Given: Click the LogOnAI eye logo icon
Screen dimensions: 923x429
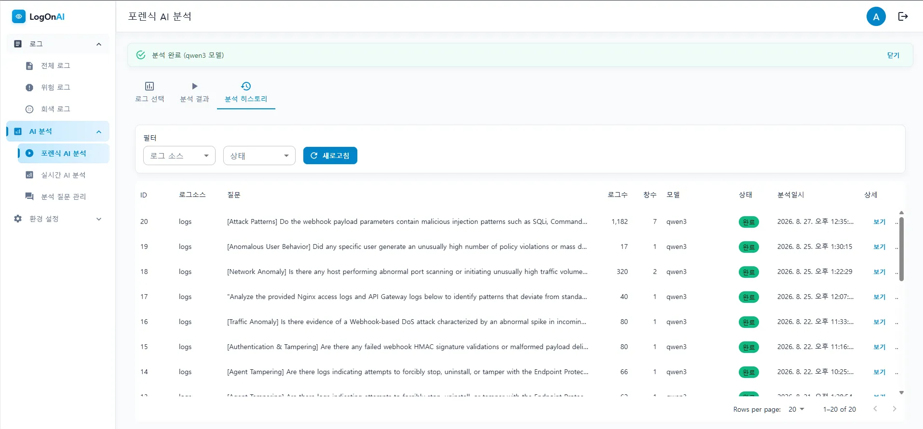Looking at the screenshot, I should coord(18,16).
